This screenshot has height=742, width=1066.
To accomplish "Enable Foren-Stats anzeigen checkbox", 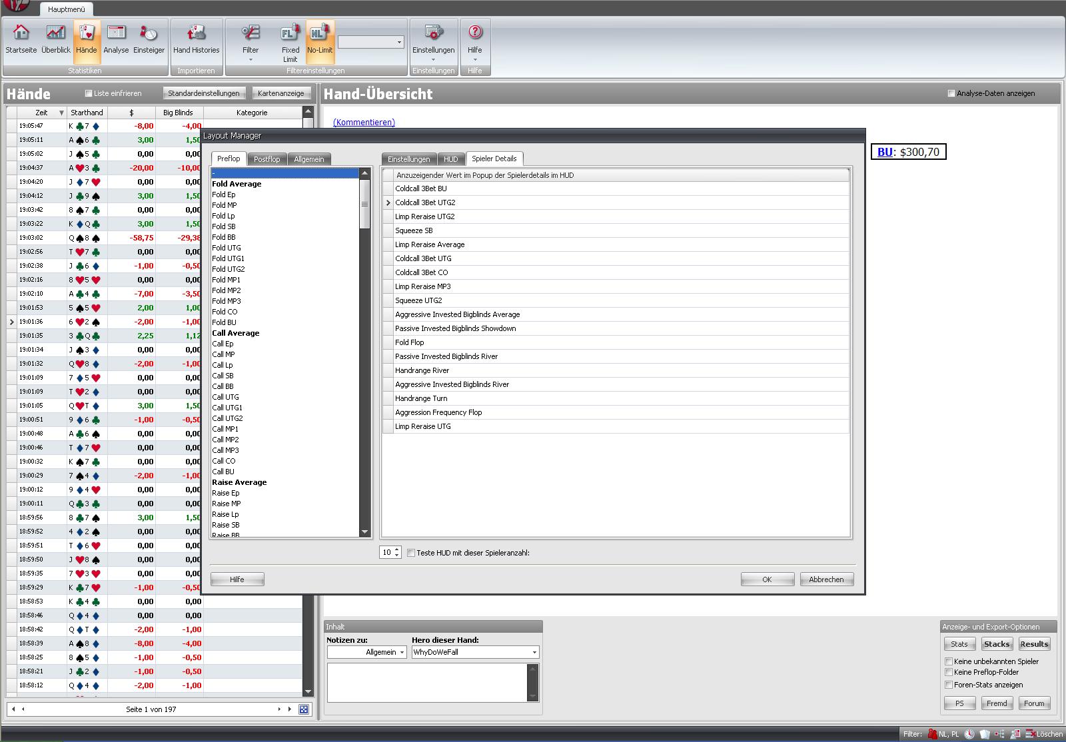I will pyautogui.click(x=949, y=685).
